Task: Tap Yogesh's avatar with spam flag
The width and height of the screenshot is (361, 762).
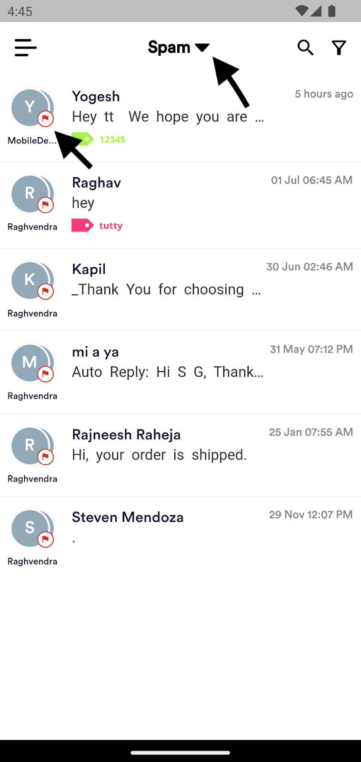Action: [32, 108]
